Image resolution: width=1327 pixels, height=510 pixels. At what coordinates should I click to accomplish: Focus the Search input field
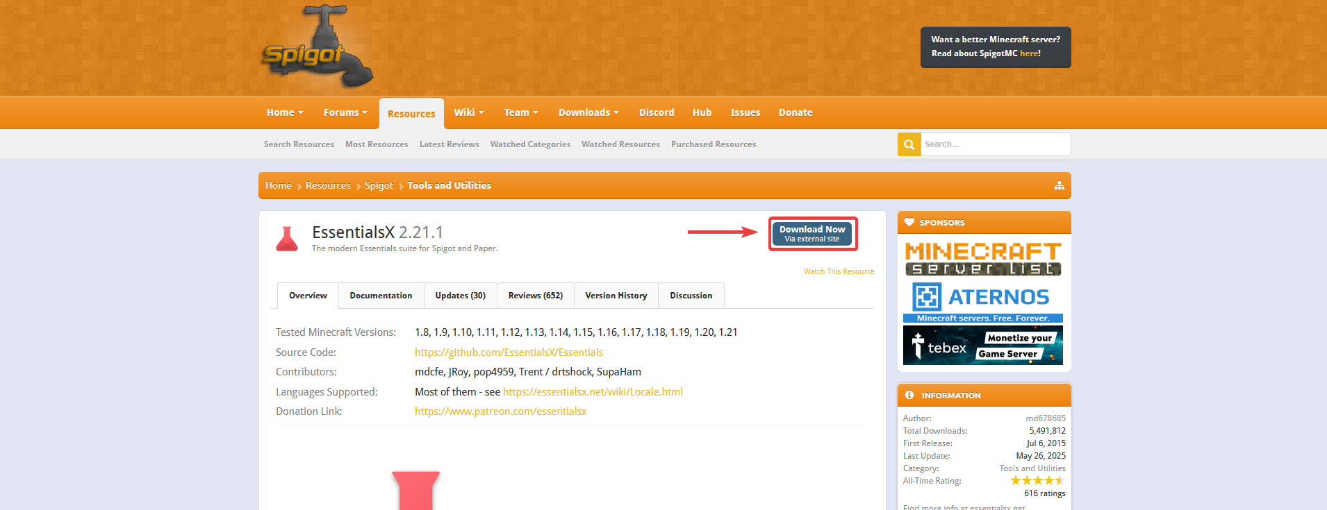pos(995,144)
